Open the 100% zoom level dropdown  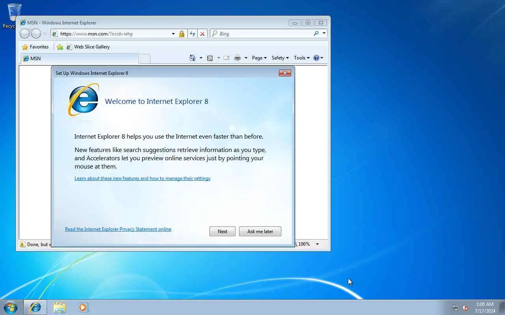click(x=317, y=244)
